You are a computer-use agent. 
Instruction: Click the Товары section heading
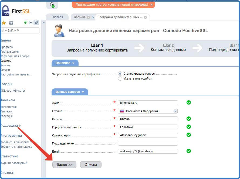(6, 84)
